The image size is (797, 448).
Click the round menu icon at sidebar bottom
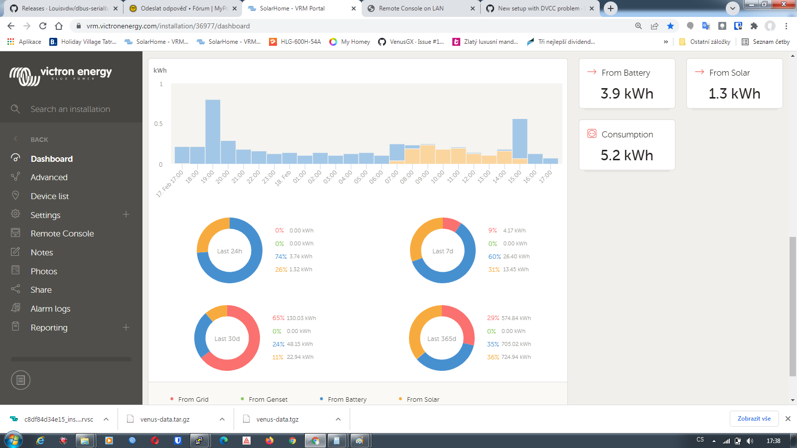[x=20, y=380]
